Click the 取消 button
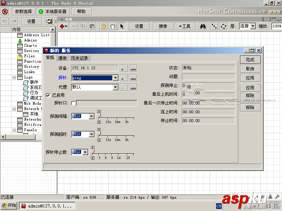Viewport: 282px width, 211px height. coord(250,69)
